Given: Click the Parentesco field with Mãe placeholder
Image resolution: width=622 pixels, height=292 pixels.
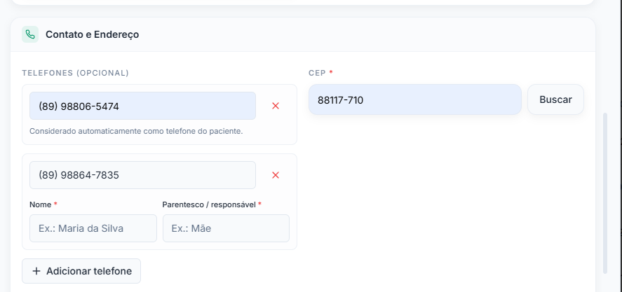Looking at the screenshot, I should [x=226, y=228].
